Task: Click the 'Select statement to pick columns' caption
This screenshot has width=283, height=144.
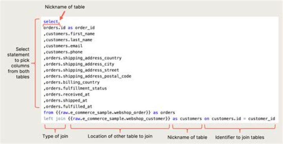Action: coord(19,63)
